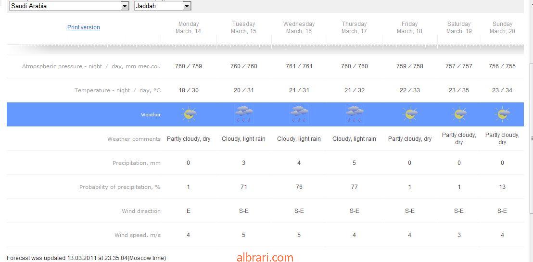
Task: Select the Wednesday March, 16 column header
Action: [299, 27]
